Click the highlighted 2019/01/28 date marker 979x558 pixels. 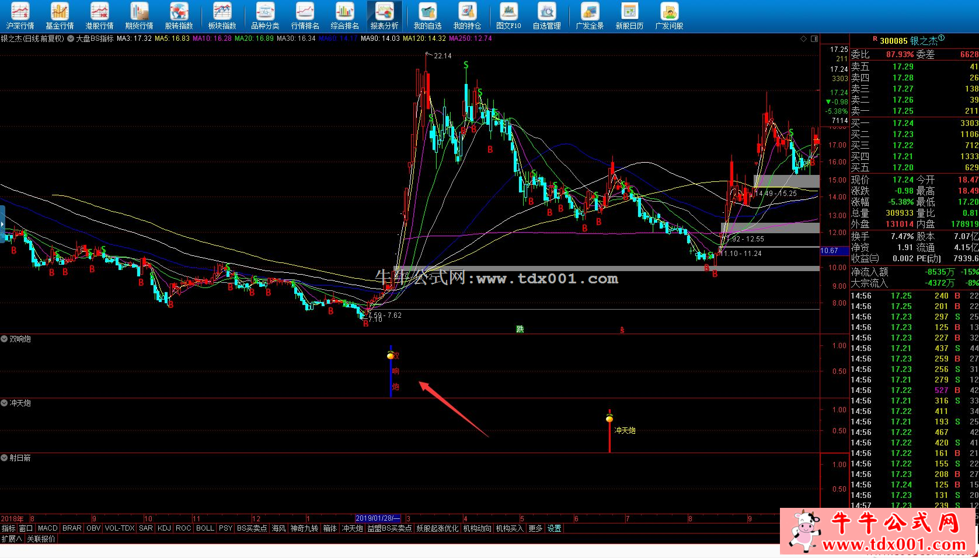[378, 518]
